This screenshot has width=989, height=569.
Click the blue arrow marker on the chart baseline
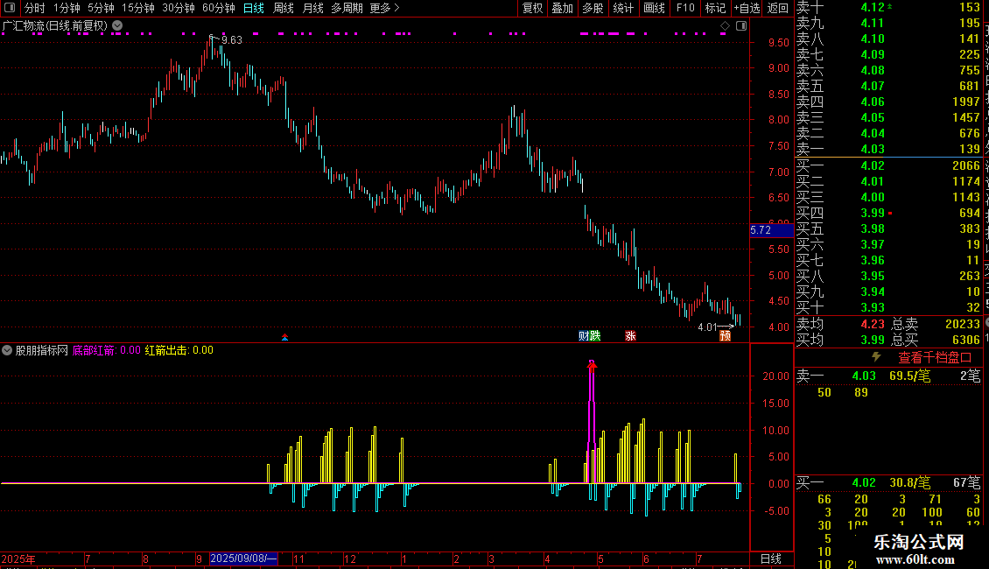pyautogui.click(x=285, y=338)
